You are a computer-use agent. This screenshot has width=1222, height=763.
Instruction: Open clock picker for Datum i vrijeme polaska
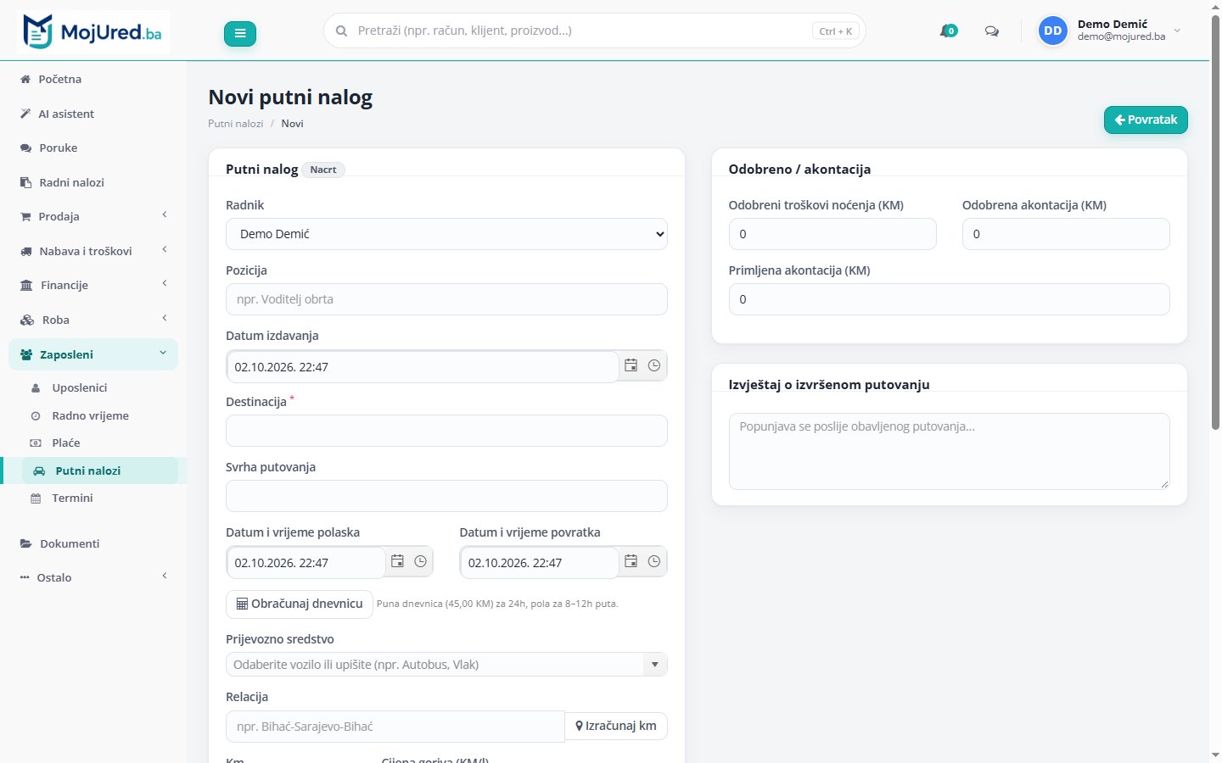(x=420, y=561)
